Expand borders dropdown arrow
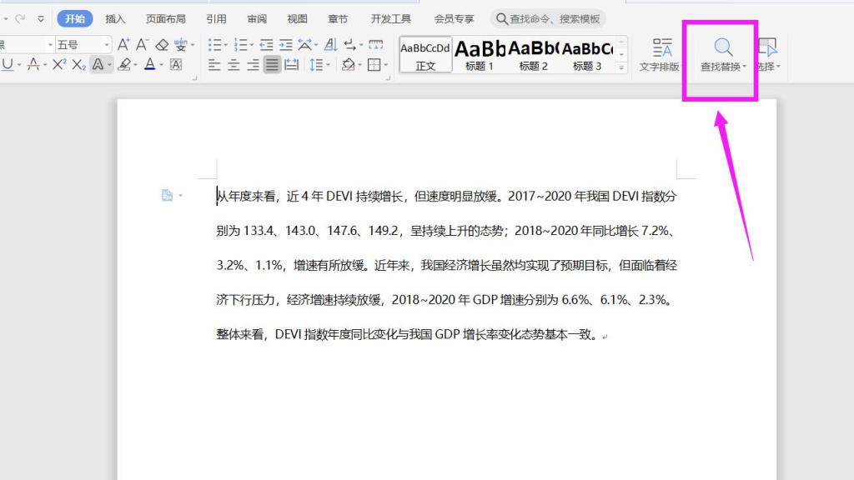This screenshot has width=854, height=480. click(385, 65)
